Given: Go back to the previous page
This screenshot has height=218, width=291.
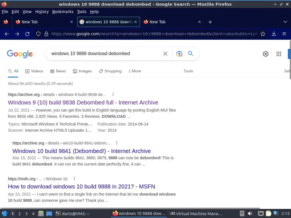Looking at the screenshot, I should click(7, 34).
